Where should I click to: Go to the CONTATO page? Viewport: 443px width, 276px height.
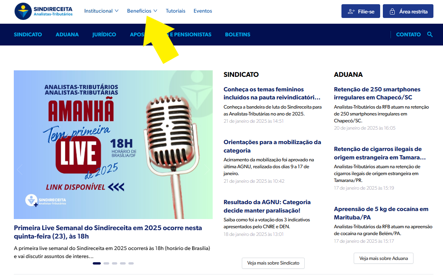click(x=408, y=34)
